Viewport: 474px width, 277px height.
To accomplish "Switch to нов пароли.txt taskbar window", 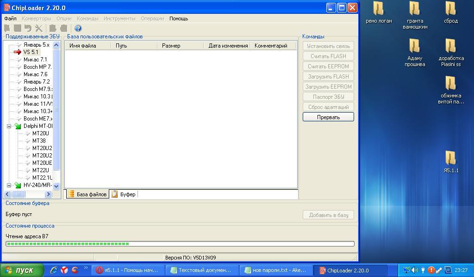I will pyautogui.click(x=276, y=270).
